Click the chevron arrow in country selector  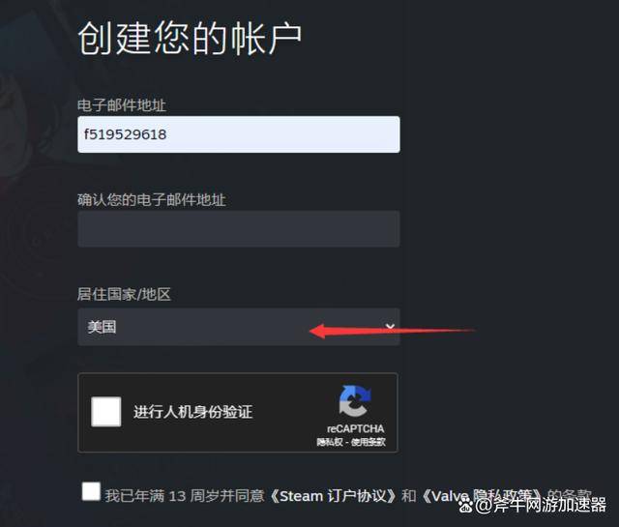tap(390, 326)
